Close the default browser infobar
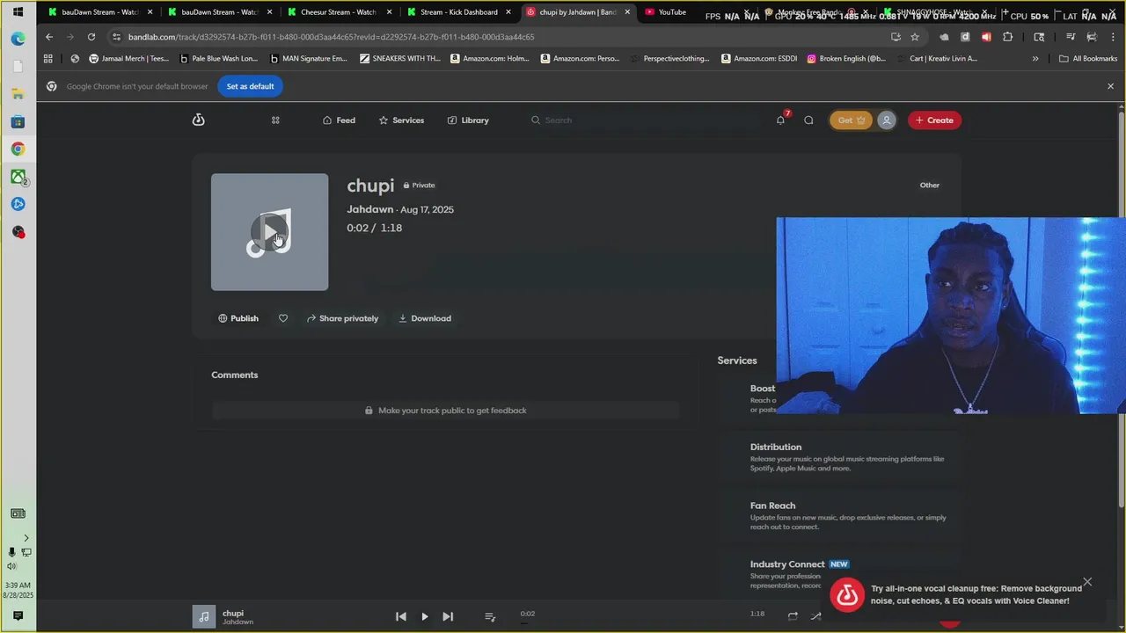The height and width of the screenshot is (633, 1126). pyautogui.click(x=1110, y=86)
